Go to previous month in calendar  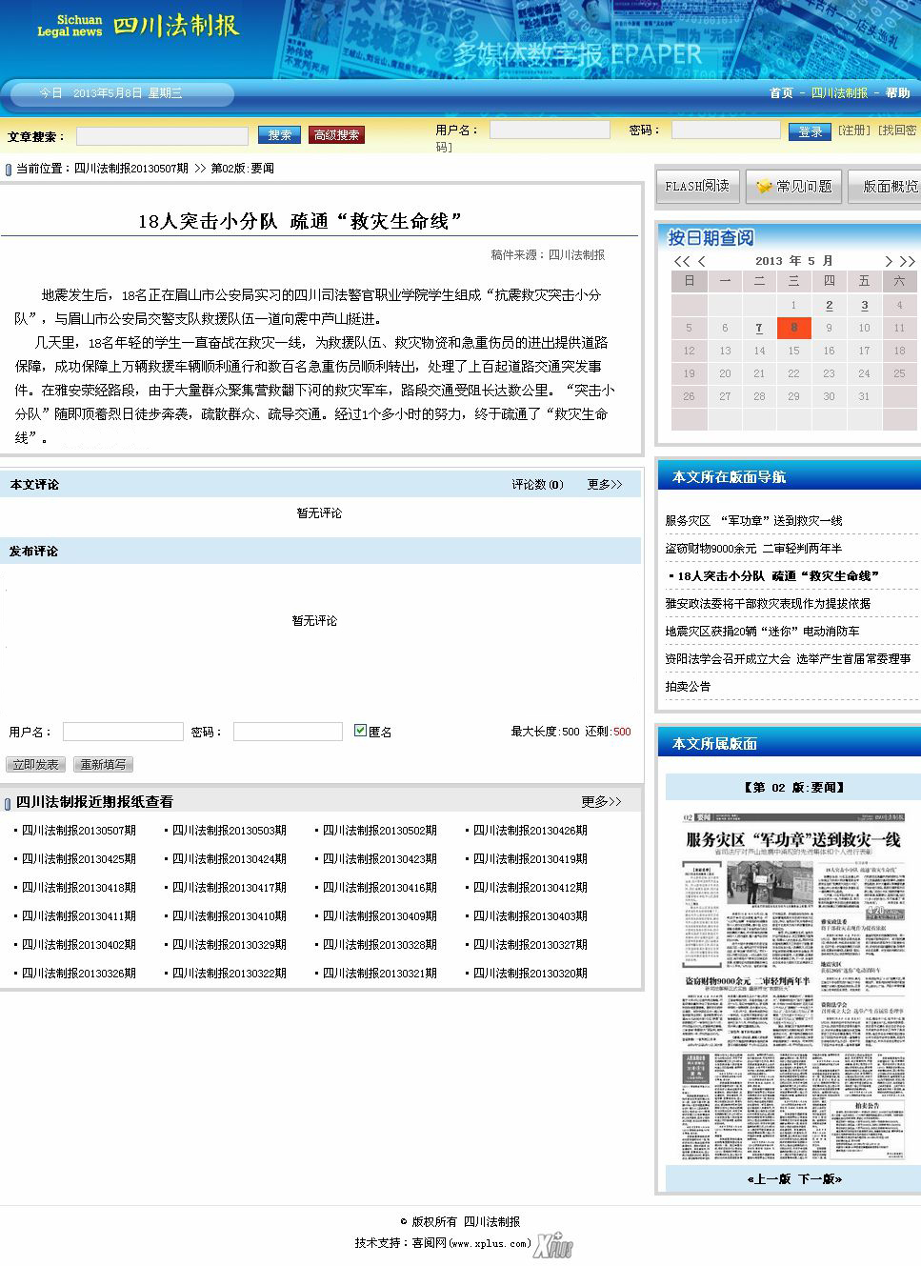tap(702, 261)
